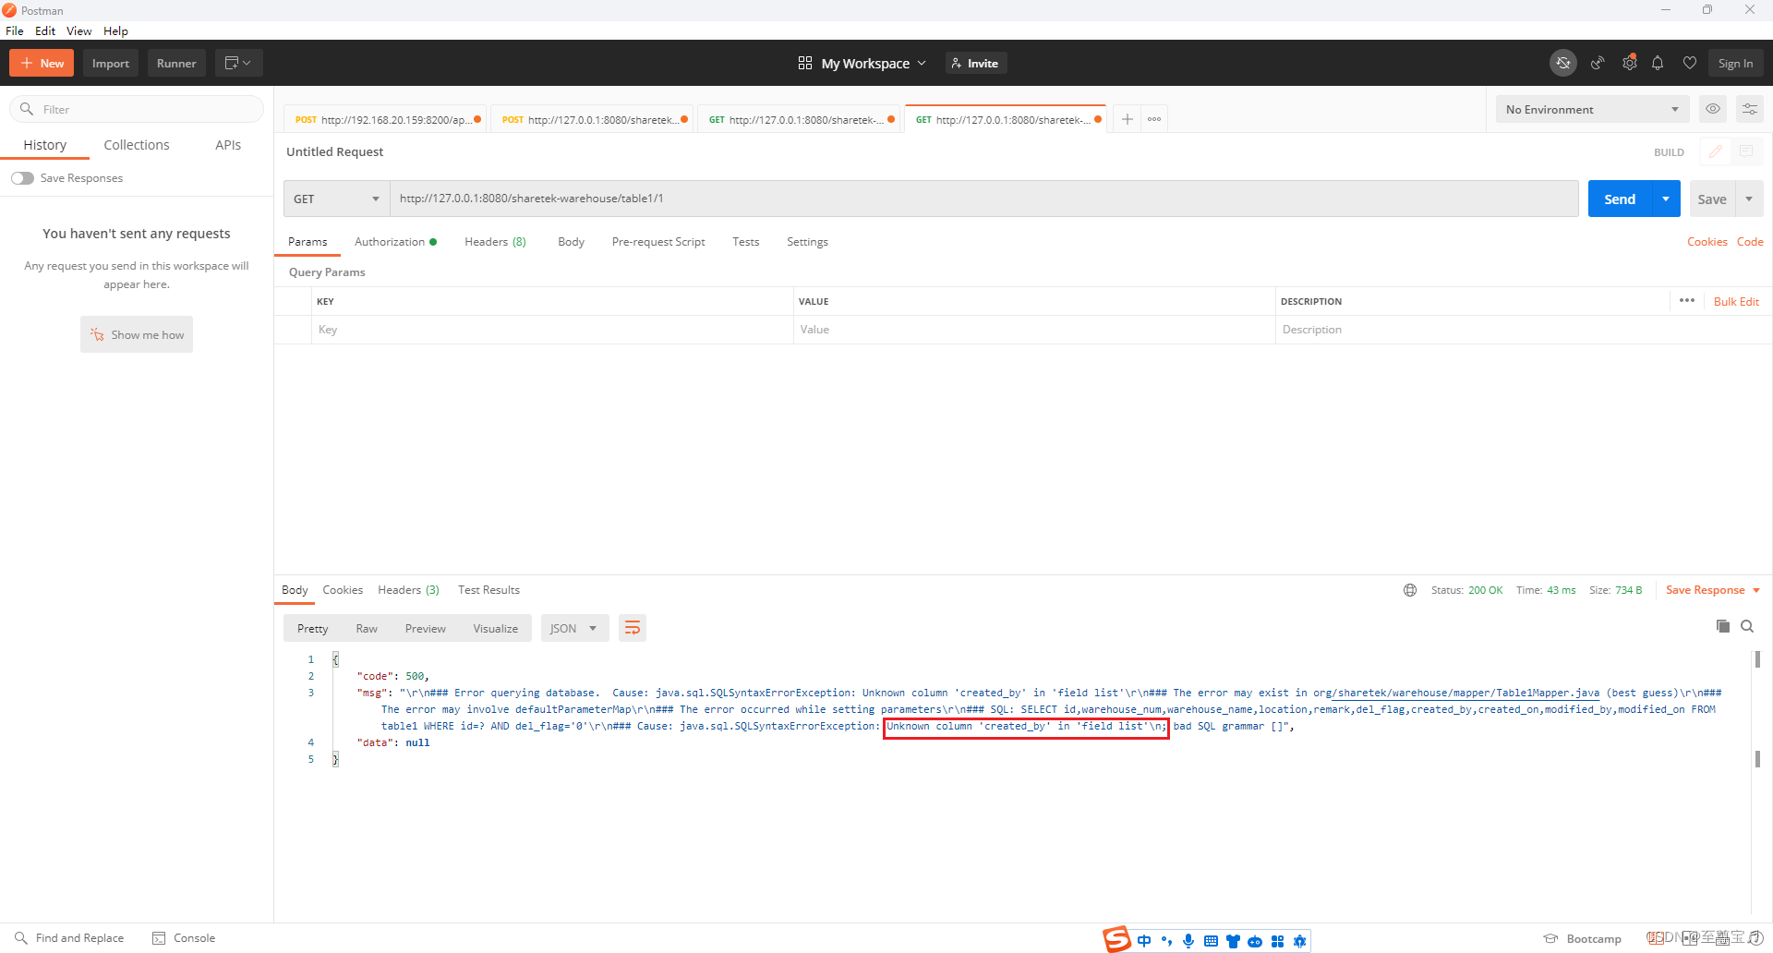Click the sync status icon in header
This screenshot has width=1773, height=953.
click(x=1562, y=63)
